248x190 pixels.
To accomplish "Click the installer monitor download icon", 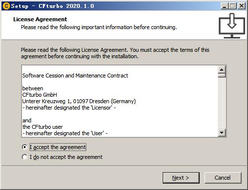I will click(232, 26).
